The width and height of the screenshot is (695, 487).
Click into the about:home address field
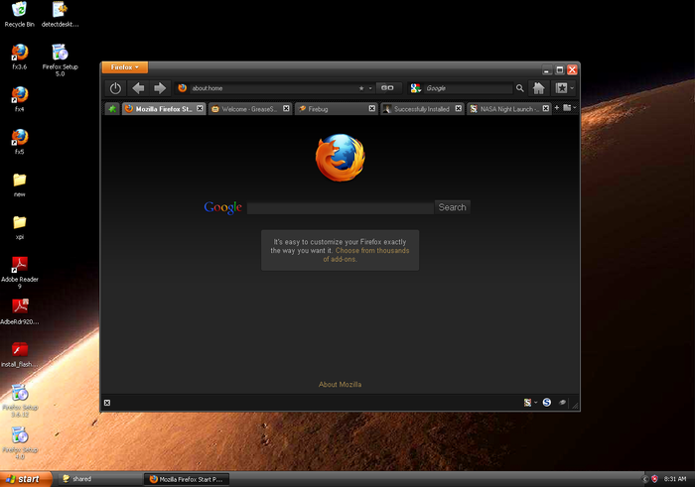pos(273,88)
